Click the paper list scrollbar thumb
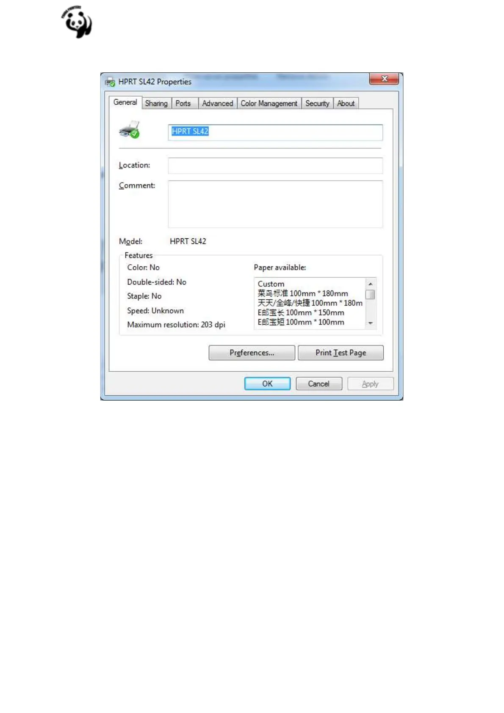Screen dimensions: 504x713 coord(370,294)
